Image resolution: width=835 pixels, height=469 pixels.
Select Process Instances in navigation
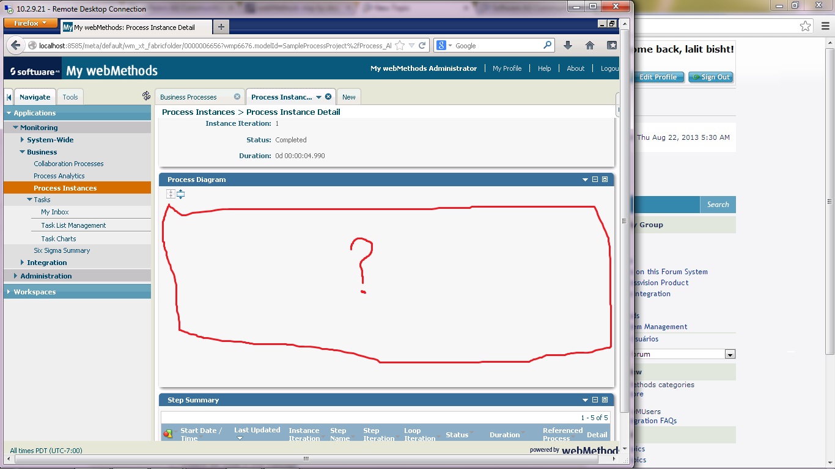pos(65,188)
